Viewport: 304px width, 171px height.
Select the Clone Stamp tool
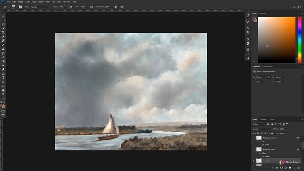(x=3, y=49)
